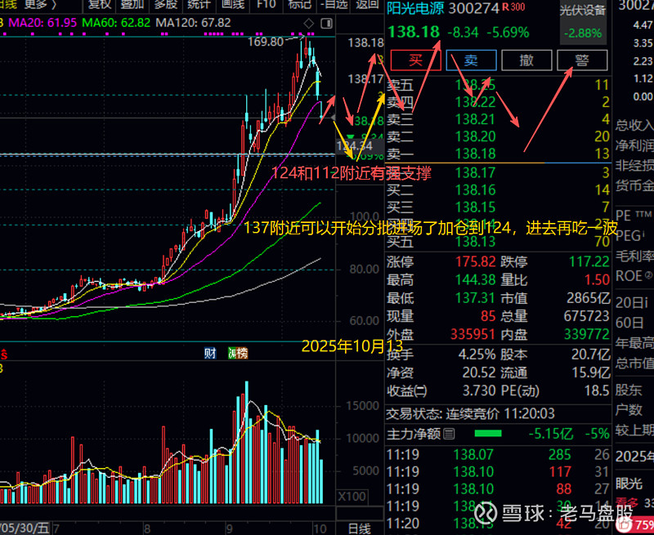Open the 日线 period selector at chart bottom-right
The height and width of the screenshot is (535, 654).
tap(359, 528)
